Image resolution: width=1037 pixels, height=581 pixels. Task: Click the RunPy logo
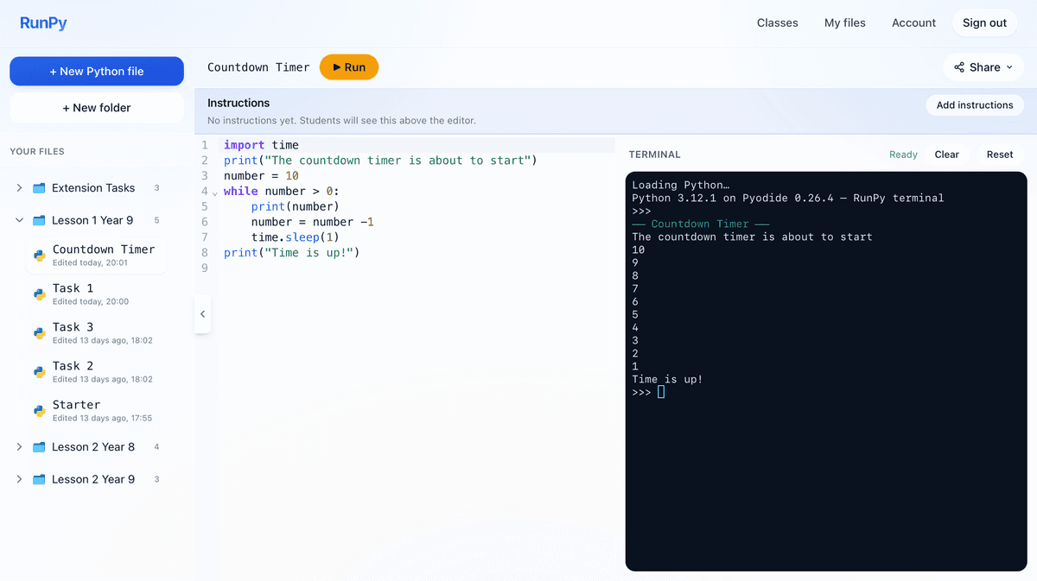(x=43, y=23)
